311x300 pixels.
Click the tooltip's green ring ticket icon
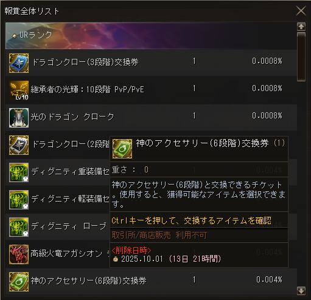[122, 149]
